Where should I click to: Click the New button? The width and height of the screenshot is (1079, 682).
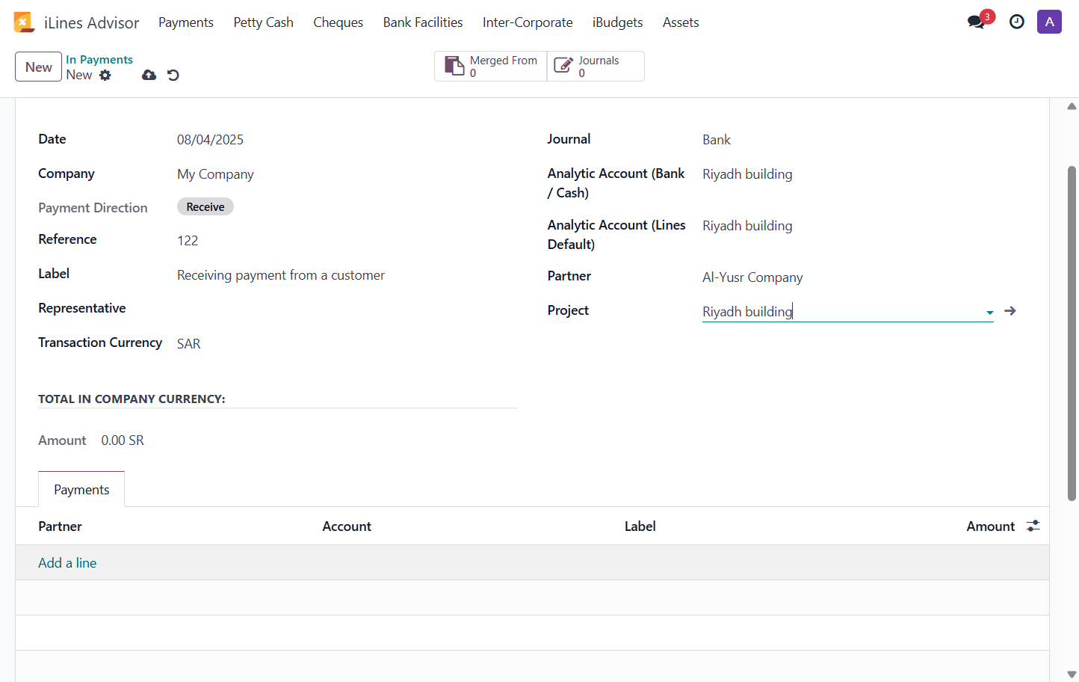(38, 67)
